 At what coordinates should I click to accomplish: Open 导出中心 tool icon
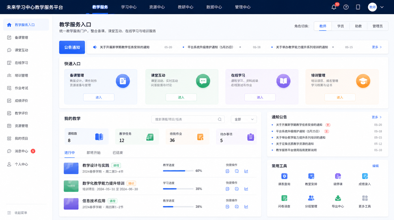click(338, 198)
